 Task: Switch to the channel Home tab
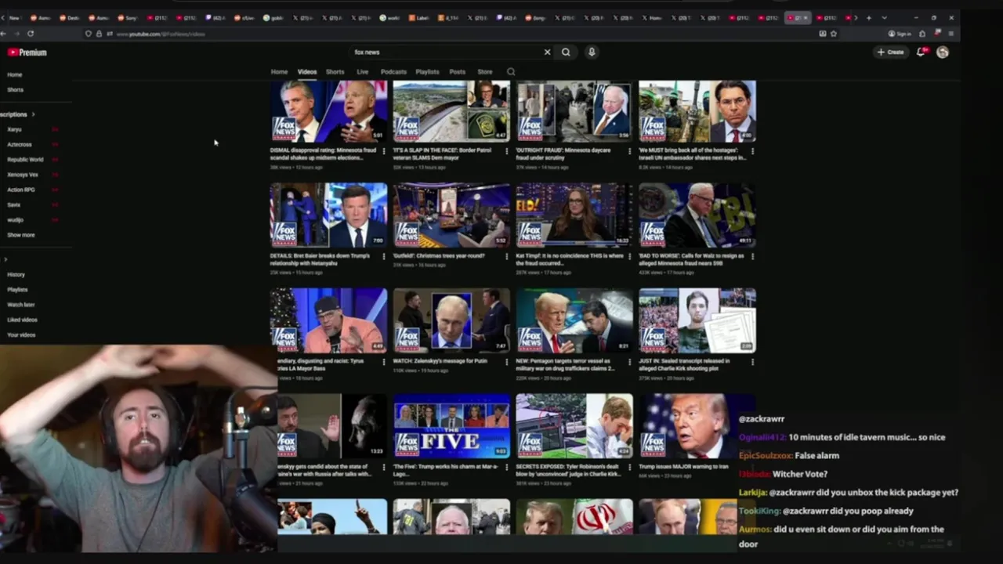(x=279, y=72)
